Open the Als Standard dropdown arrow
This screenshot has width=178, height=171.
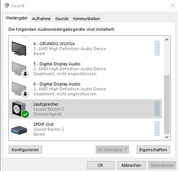[x=126, y=150]
